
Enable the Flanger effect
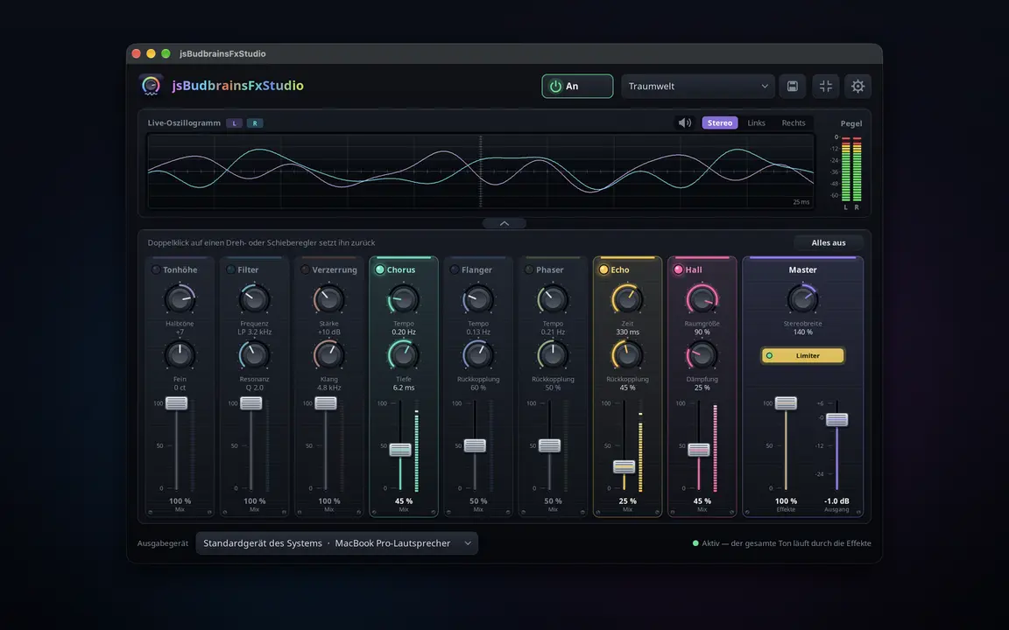455,270
